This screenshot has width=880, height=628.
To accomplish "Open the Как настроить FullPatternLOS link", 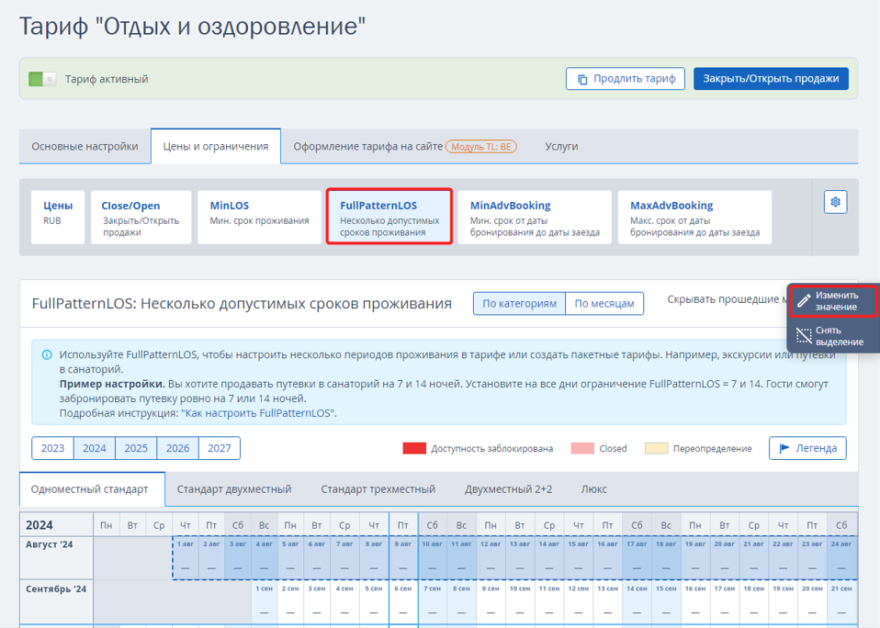I will pyautogui.click(x=259, y=413).
